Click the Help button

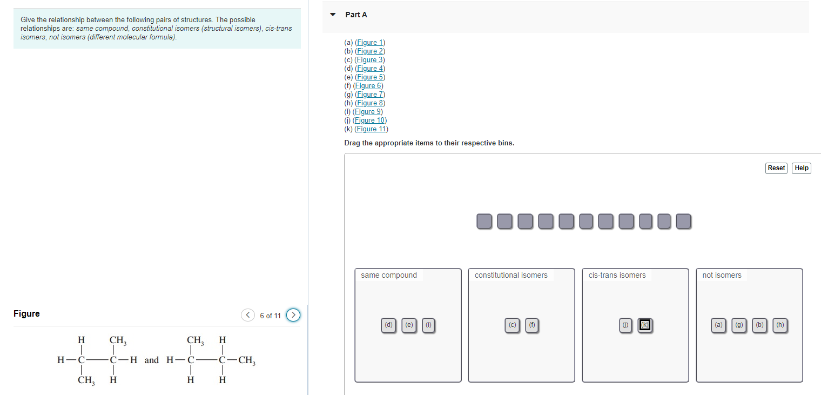(801, 168)
